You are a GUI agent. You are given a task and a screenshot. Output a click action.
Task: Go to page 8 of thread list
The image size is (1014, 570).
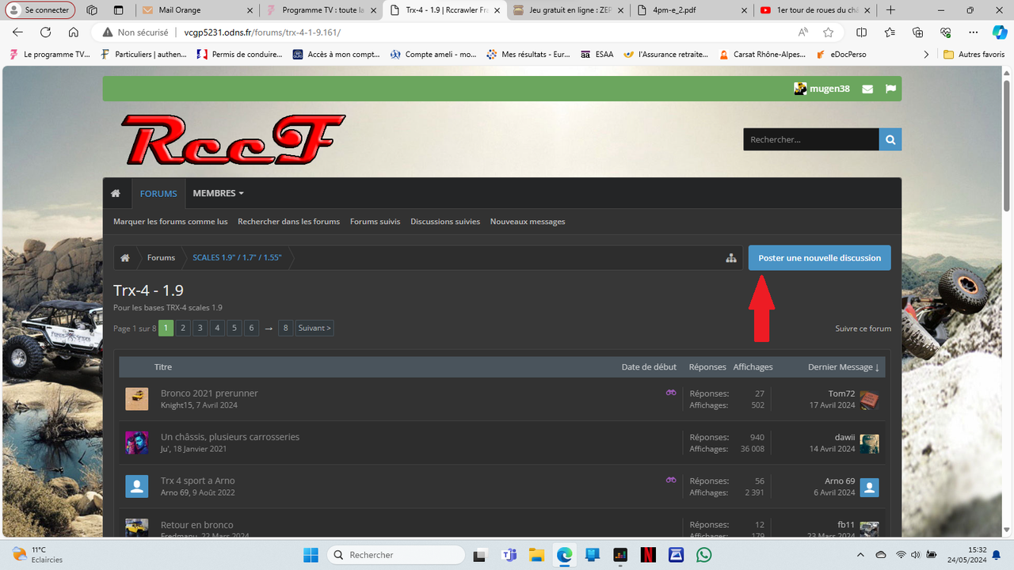pyautogui.click(x=285, y=328)
